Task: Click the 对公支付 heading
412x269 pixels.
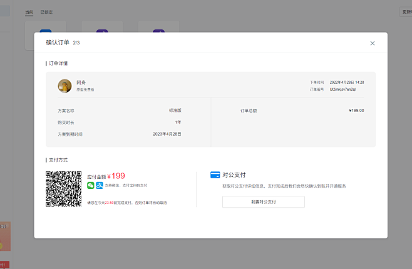Action: (x=234, y=175)
